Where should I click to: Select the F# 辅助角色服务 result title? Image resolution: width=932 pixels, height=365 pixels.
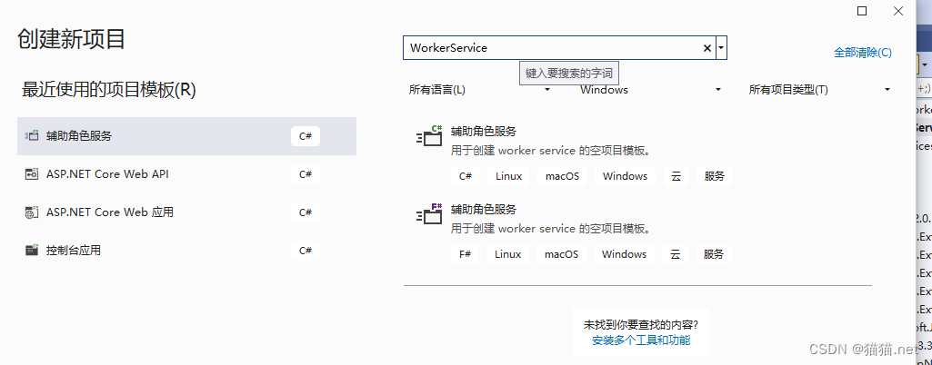[484, 210]
